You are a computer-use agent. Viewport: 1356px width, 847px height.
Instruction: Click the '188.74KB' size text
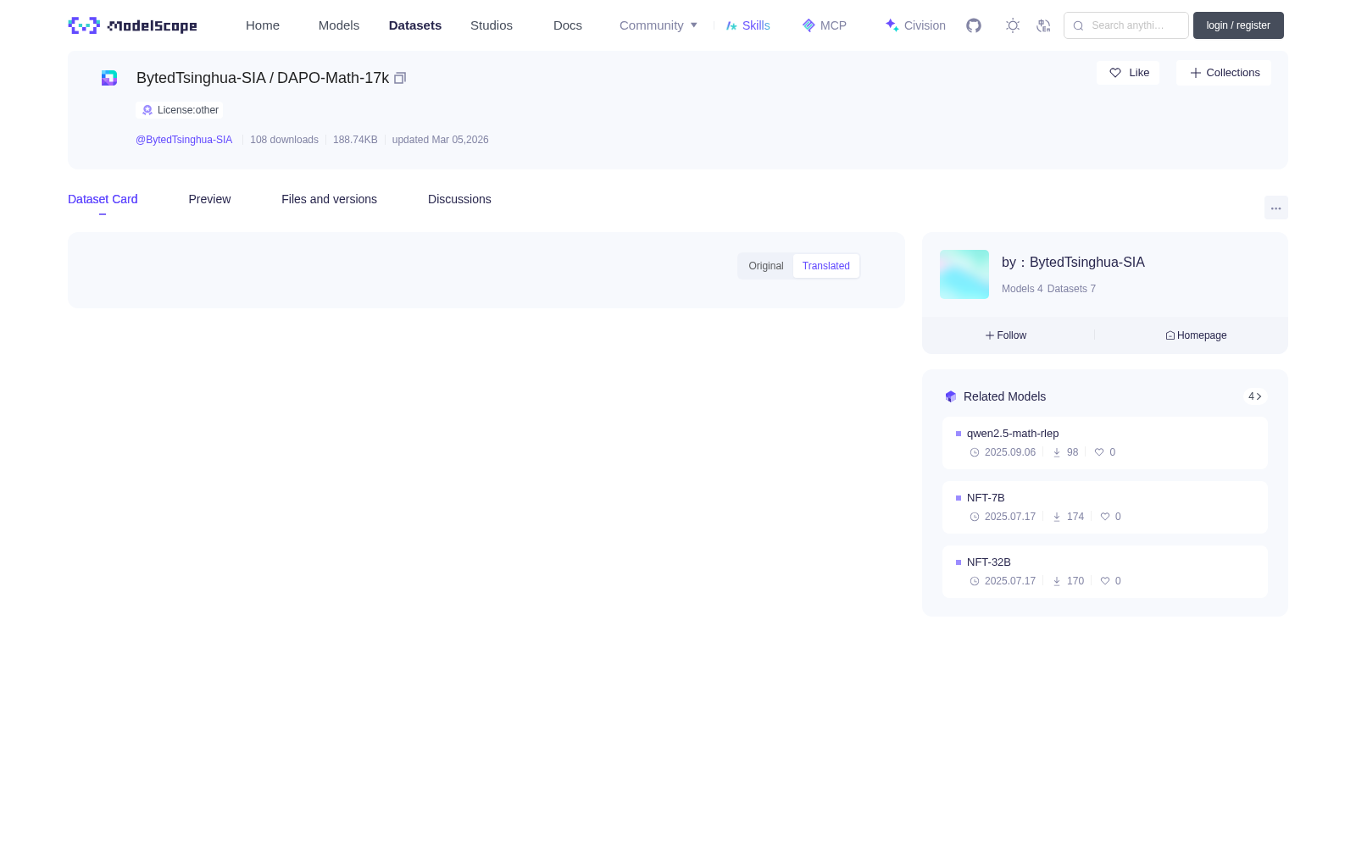[355, 140]
